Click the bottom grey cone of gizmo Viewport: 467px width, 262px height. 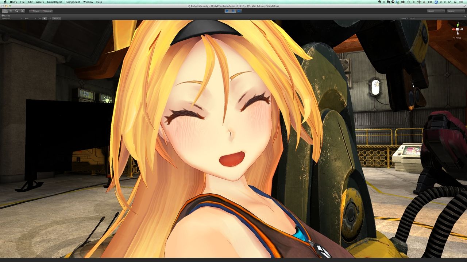458,33
